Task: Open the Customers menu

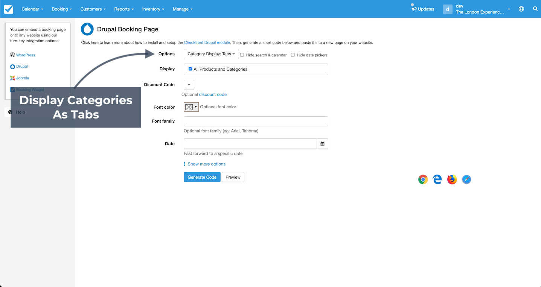Action: pyautogui.click(x=93, y=9)
